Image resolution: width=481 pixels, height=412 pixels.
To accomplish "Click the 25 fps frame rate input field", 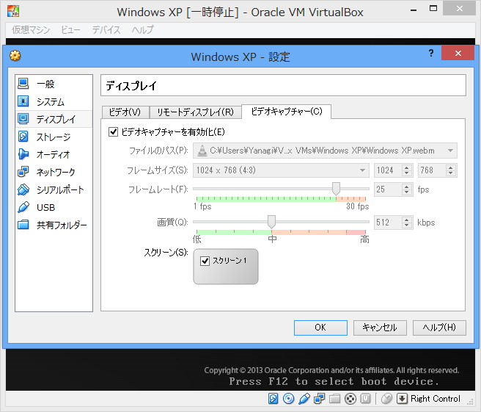I will [388, 189].
